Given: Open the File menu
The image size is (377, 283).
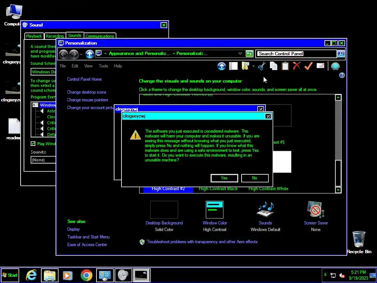Looking at the screenshot, I should (63, 66).
